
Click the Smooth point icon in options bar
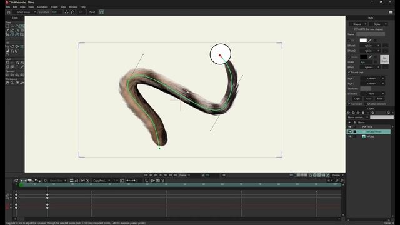[x=72, y=12]
